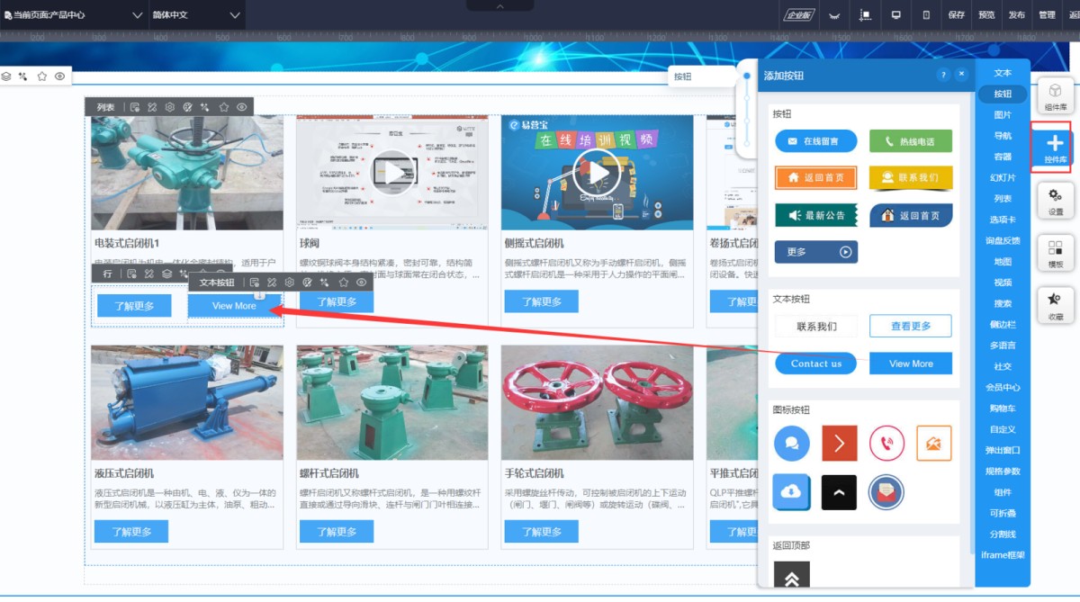Select the 导航 widget category
Screen dimensions: 1080x602
[x=1003, y=136]
